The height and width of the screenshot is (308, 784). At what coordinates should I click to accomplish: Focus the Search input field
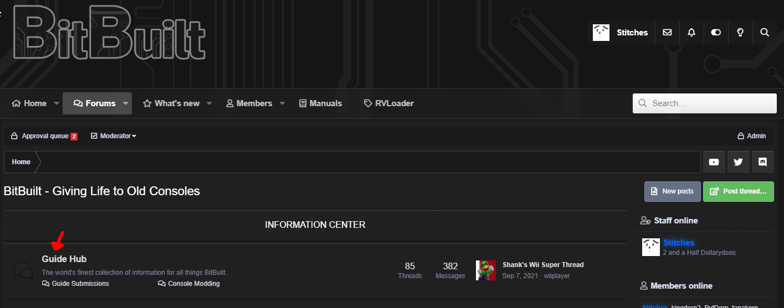[x=705, y=103]
